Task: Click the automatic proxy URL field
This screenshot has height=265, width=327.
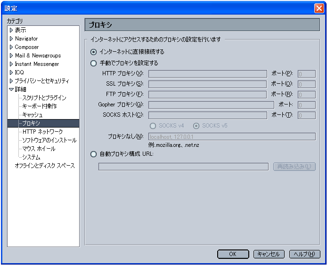Action: pos(183,167)
